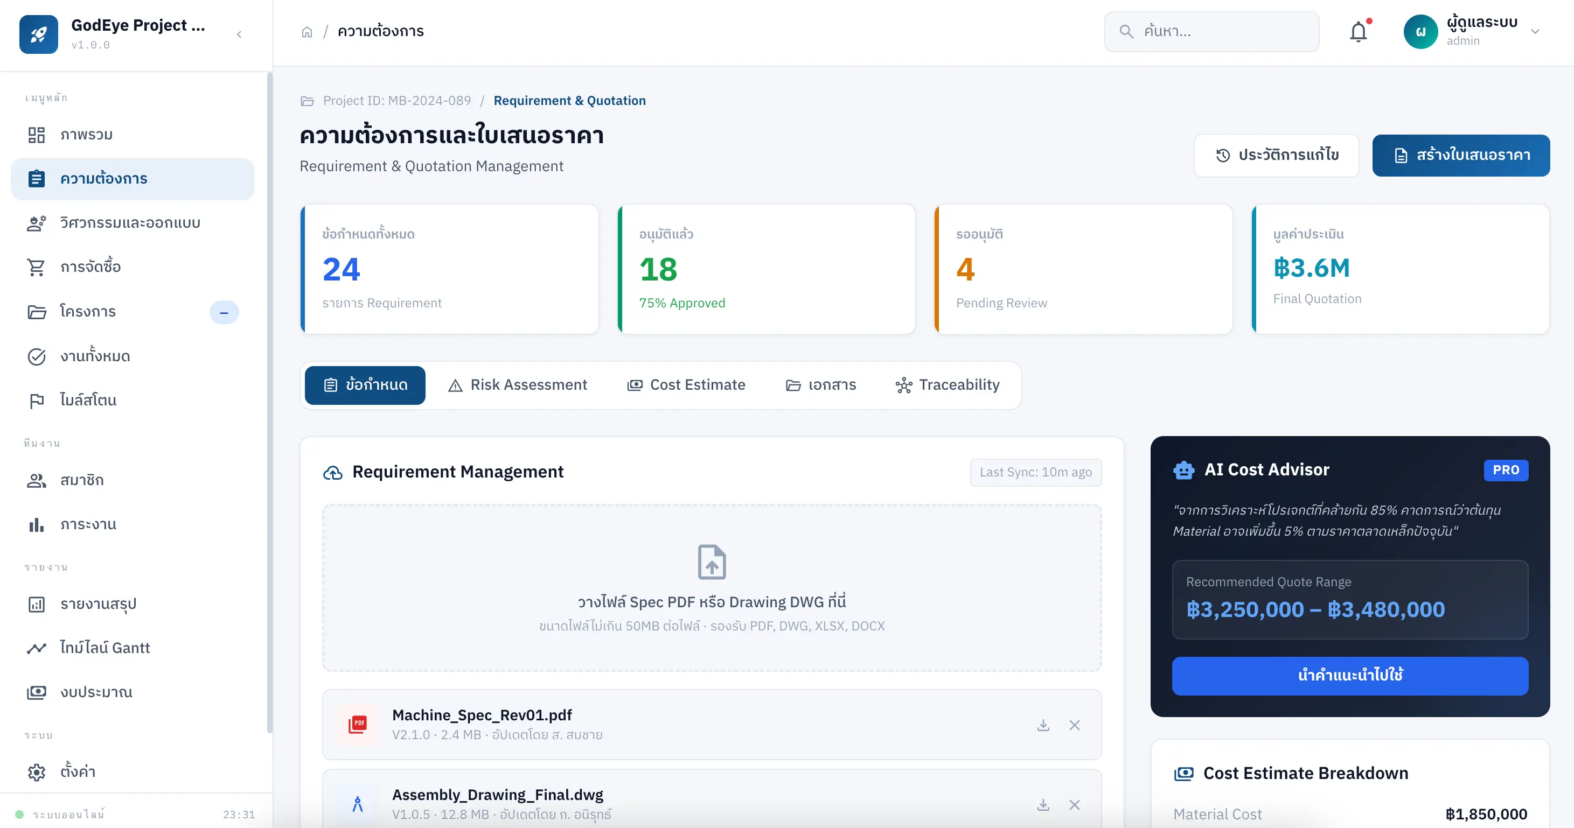Screen dimensions: 1574x828
Task: Click the Last Sync: 10m ago badge
Action: pyautogui.click(x=1036, y=472)
